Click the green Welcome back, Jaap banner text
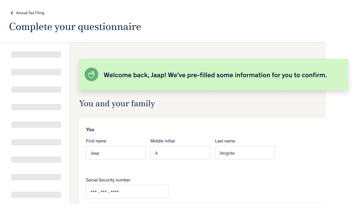Viewport: 355px width, 204px height. point(215,75)
